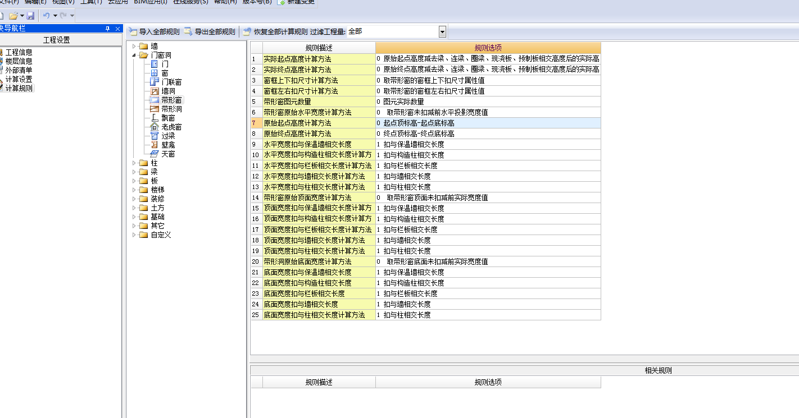The height and width of the screenshot is (418, 799).
Task: Open 计算设置 in the navigation list
Action: [19, 79]
